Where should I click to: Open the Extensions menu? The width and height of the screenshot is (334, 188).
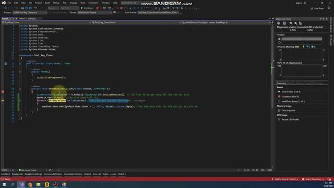point(93,3)
